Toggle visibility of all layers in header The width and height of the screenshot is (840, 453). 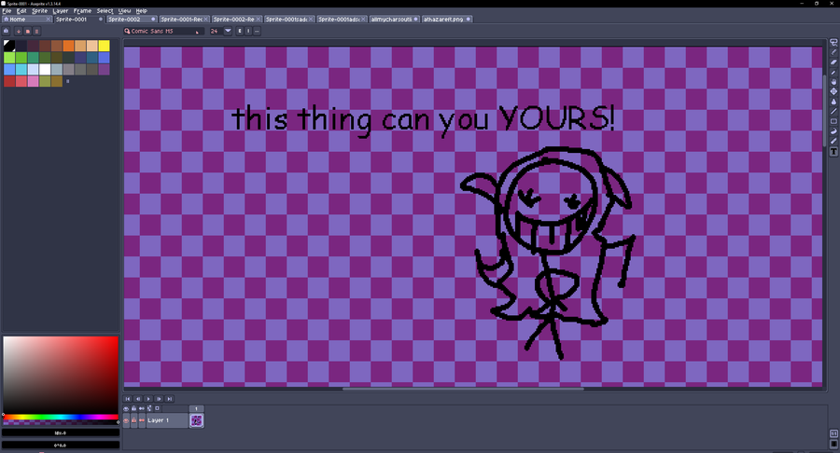pyautogui.click(x=126, y=408)
